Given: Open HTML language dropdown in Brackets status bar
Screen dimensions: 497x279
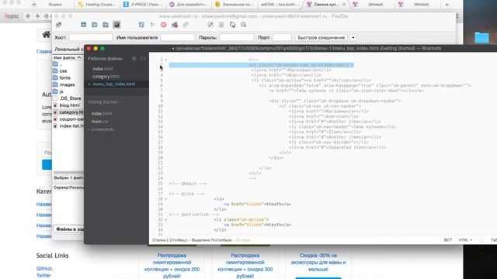Looking at the screenshot, I should coord(465,240).
